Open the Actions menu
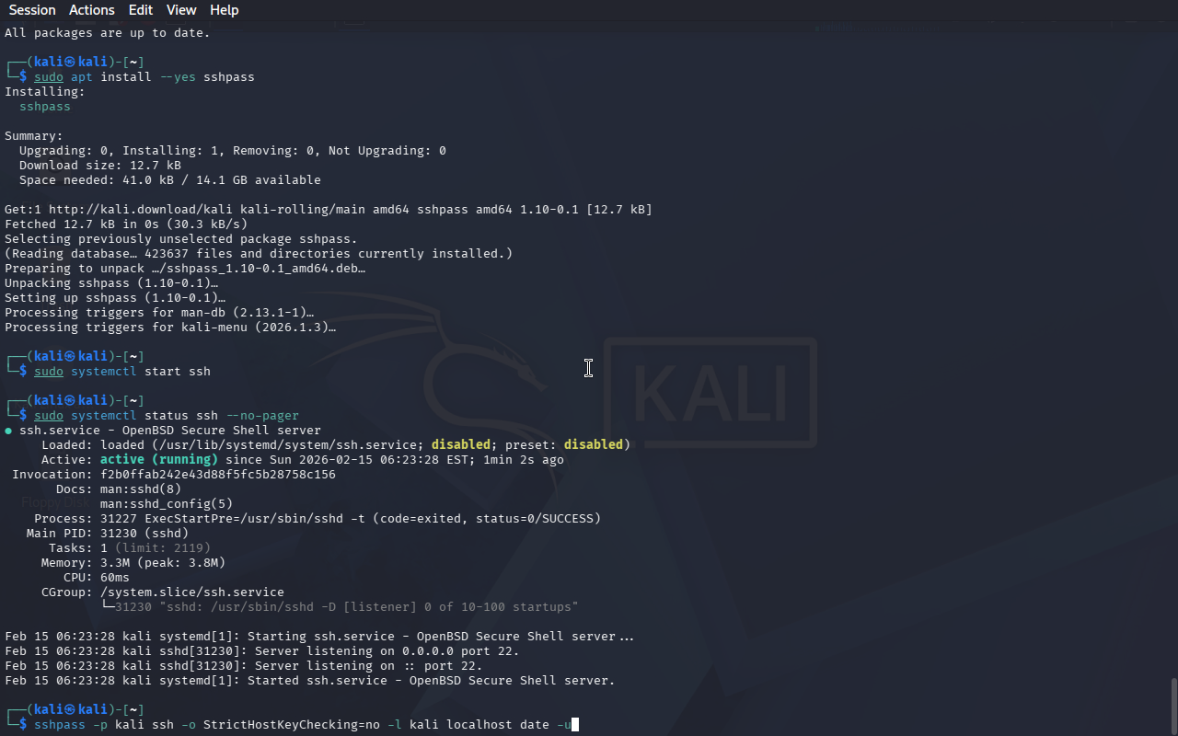 point(92,10)
